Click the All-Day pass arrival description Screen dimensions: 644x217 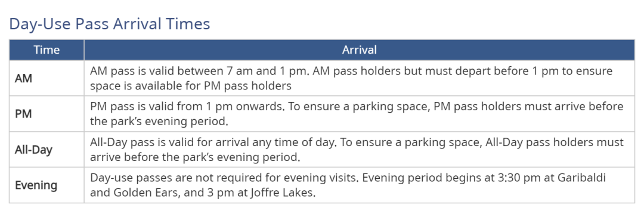[x=357, y=150]
